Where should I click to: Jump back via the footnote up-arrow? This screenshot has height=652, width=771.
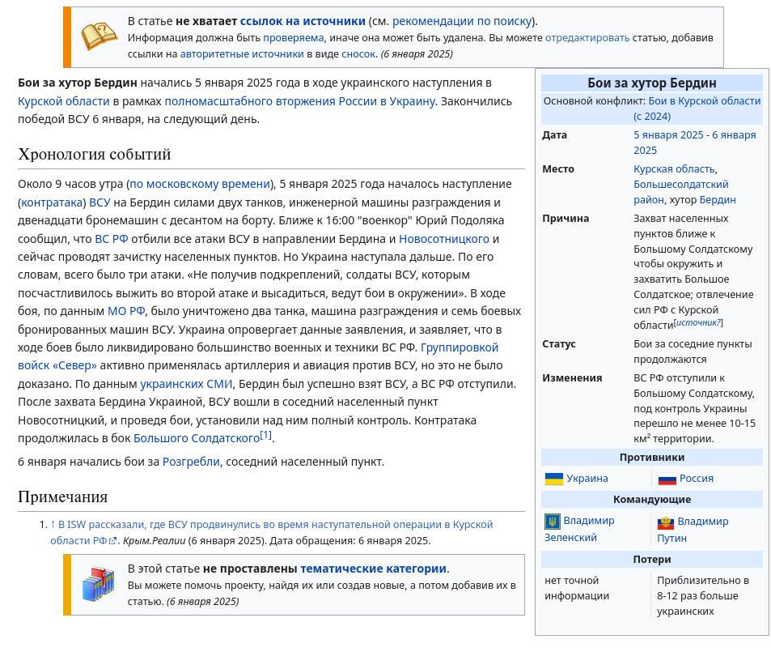53,525
